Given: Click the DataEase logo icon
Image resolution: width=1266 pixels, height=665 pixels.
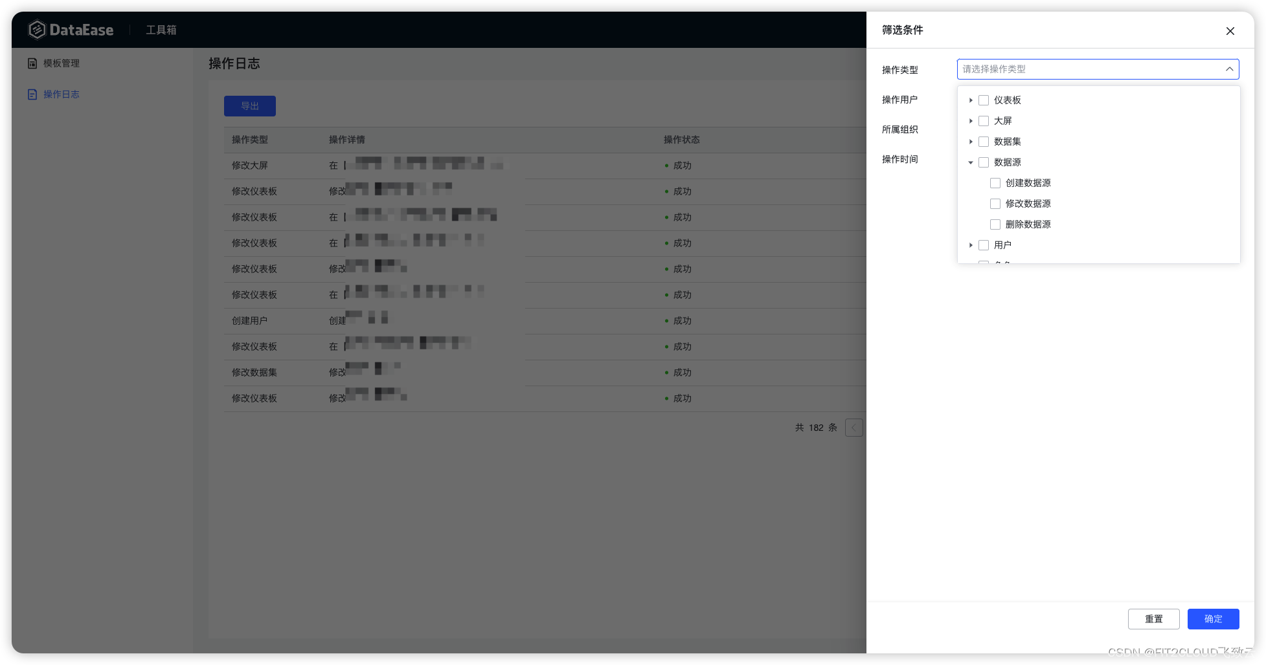Looking at the screenshot, I should (37, 29).
